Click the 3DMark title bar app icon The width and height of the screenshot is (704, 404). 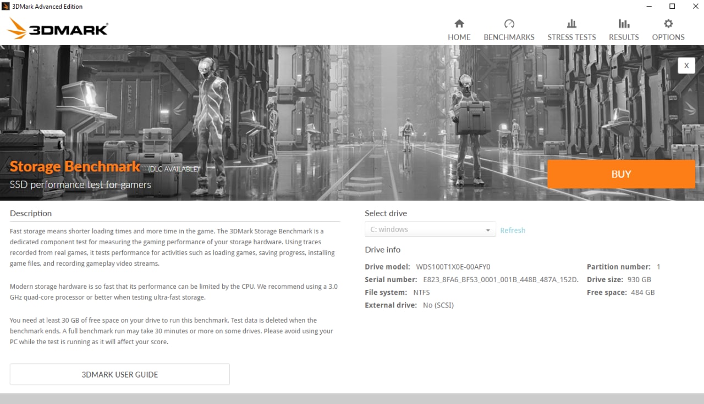click(6, 7)
